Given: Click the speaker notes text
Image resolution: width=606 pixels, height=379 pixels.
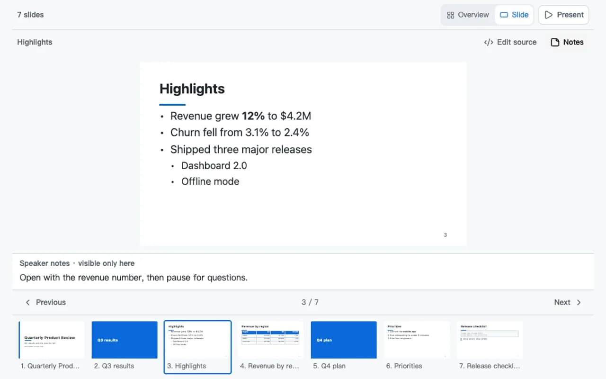Looking at the screenshot, I should [x=134, y=278].
